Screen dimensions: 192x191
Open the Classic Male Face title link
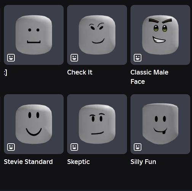coord(149,77)
